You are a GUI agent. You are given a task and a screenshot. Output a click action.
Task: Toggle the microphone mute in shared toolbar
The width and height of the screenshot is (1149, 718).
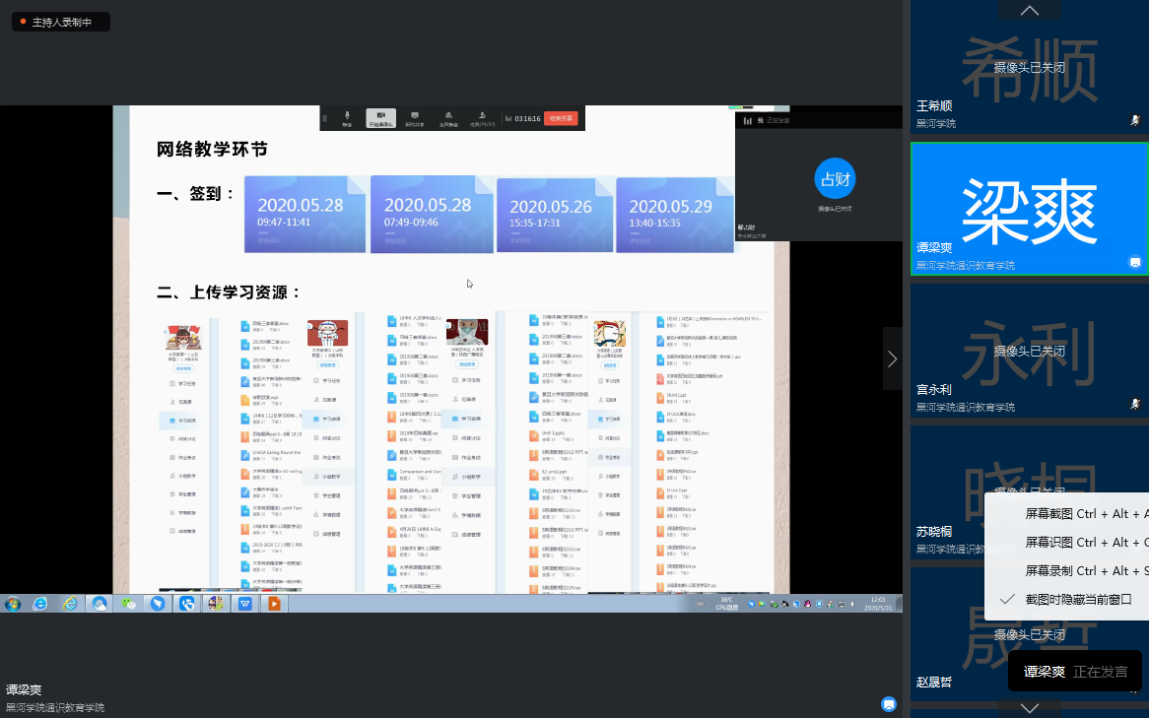[347, 118]
